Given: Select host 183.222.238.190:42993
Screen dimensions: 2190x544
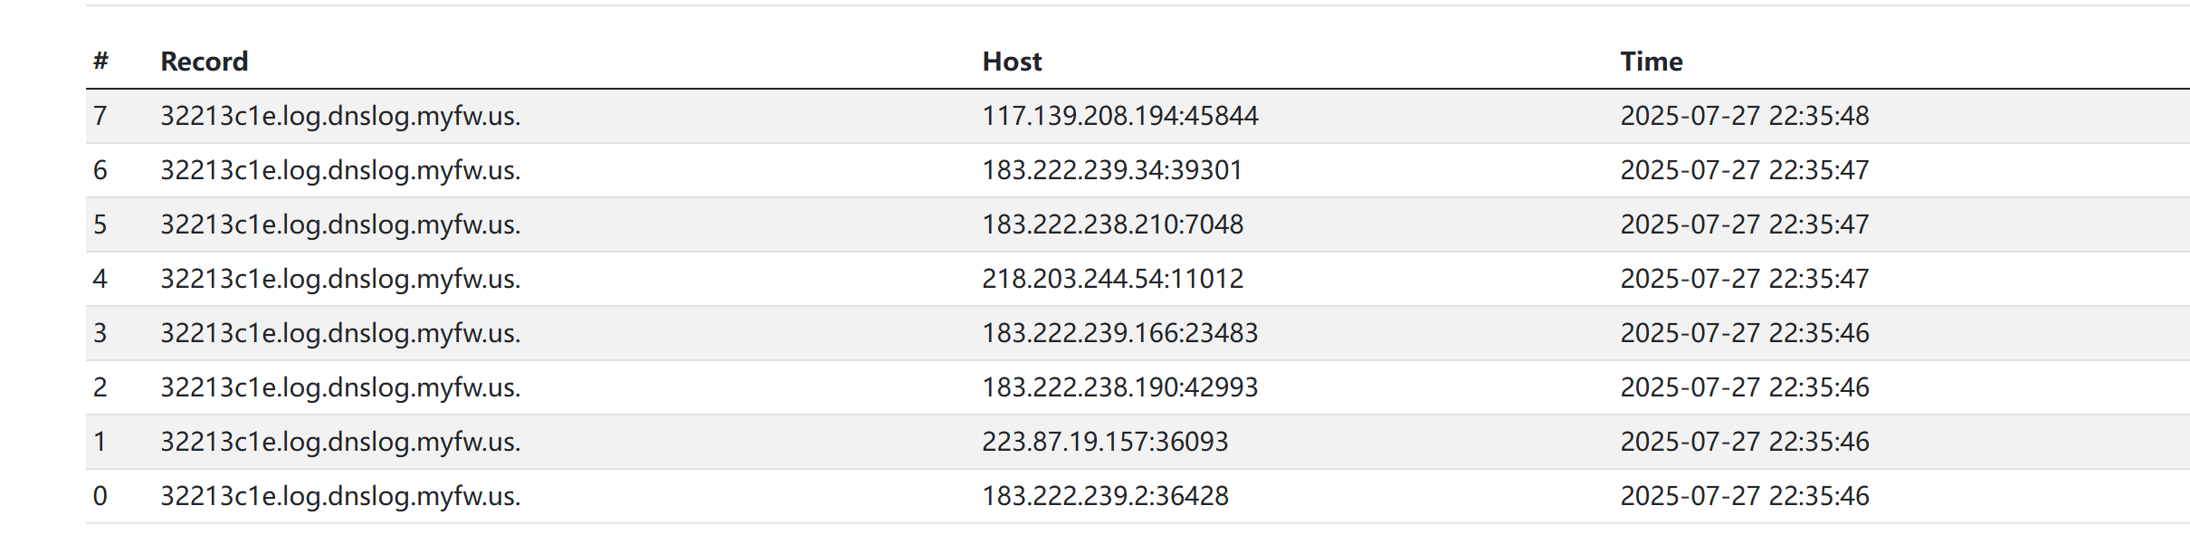Looking at the screenshot, I should pyautogui.click(x=1119, y=387).
